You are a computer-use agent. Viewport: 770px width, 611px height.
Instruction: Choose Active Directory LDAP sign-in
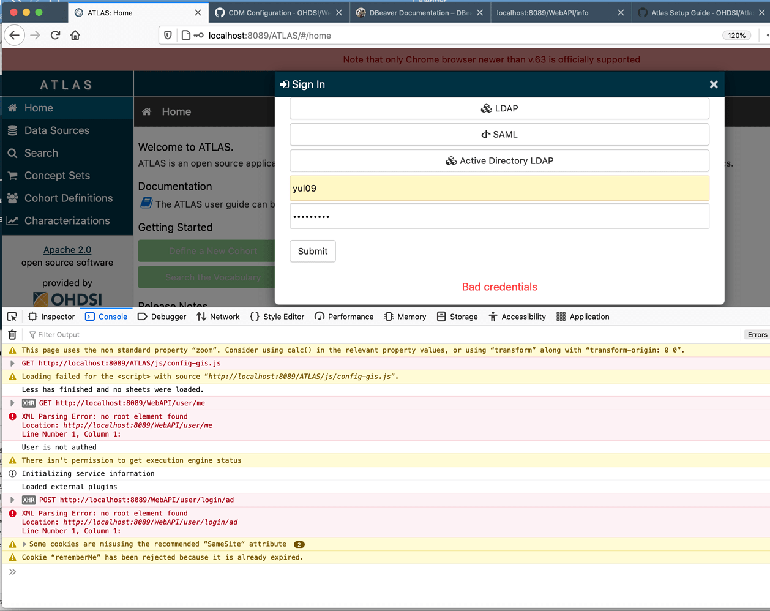tap(499, 161)
